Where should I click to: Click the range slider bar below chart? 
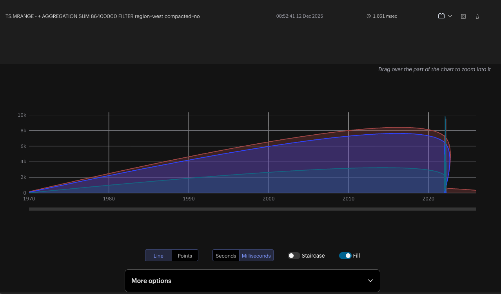point(252,209)
